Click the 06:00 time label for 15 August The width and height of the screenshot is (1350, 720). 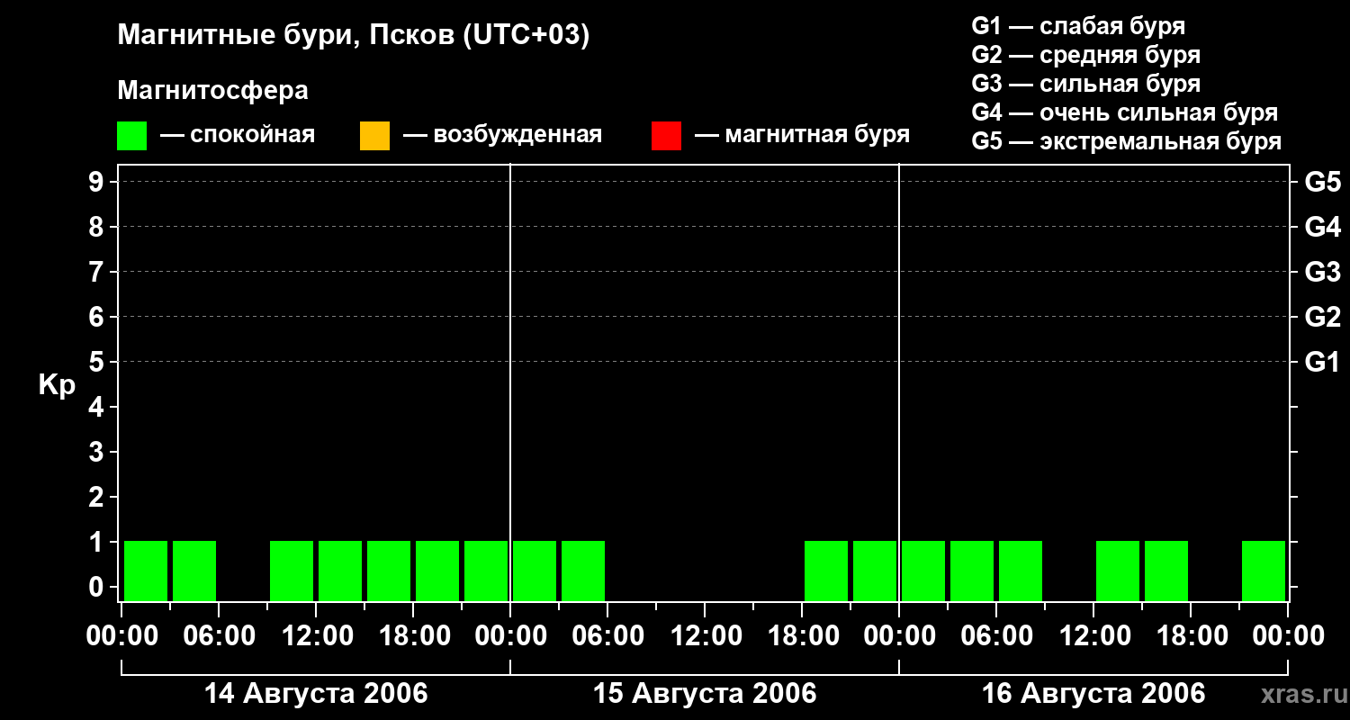point(607,636)
